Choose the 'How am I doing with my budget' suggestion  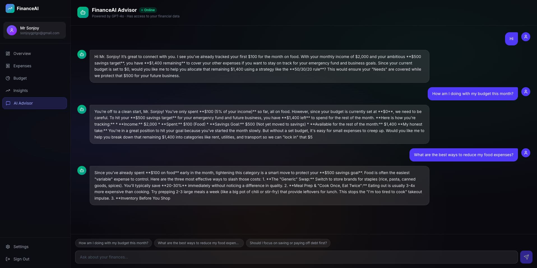pos(114,243)
